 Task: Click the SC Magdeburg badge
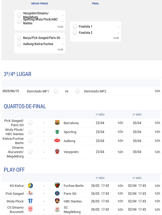[x=57, y=209]
